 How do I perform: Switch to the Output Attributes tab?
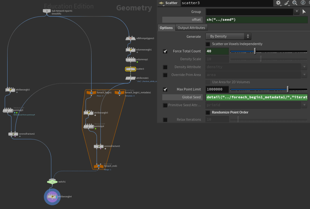click(191, 28)
